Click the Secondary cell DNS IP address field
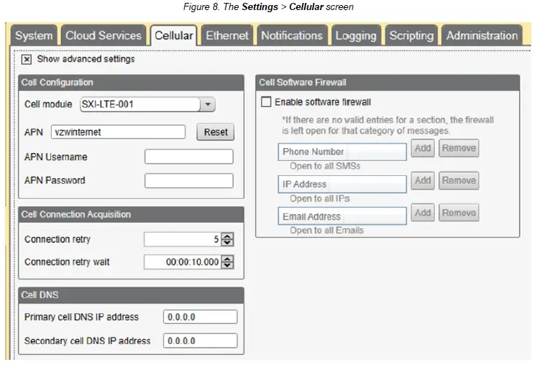 [200, 340]
